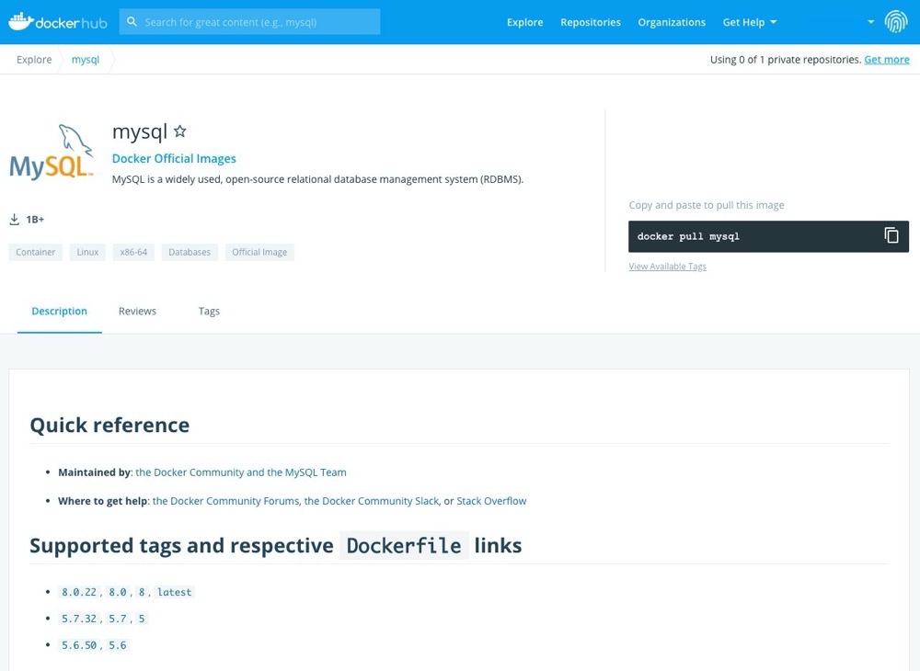Screen dimensions: 920x671
Task: Focus the search for great content field
Action: 249,22
